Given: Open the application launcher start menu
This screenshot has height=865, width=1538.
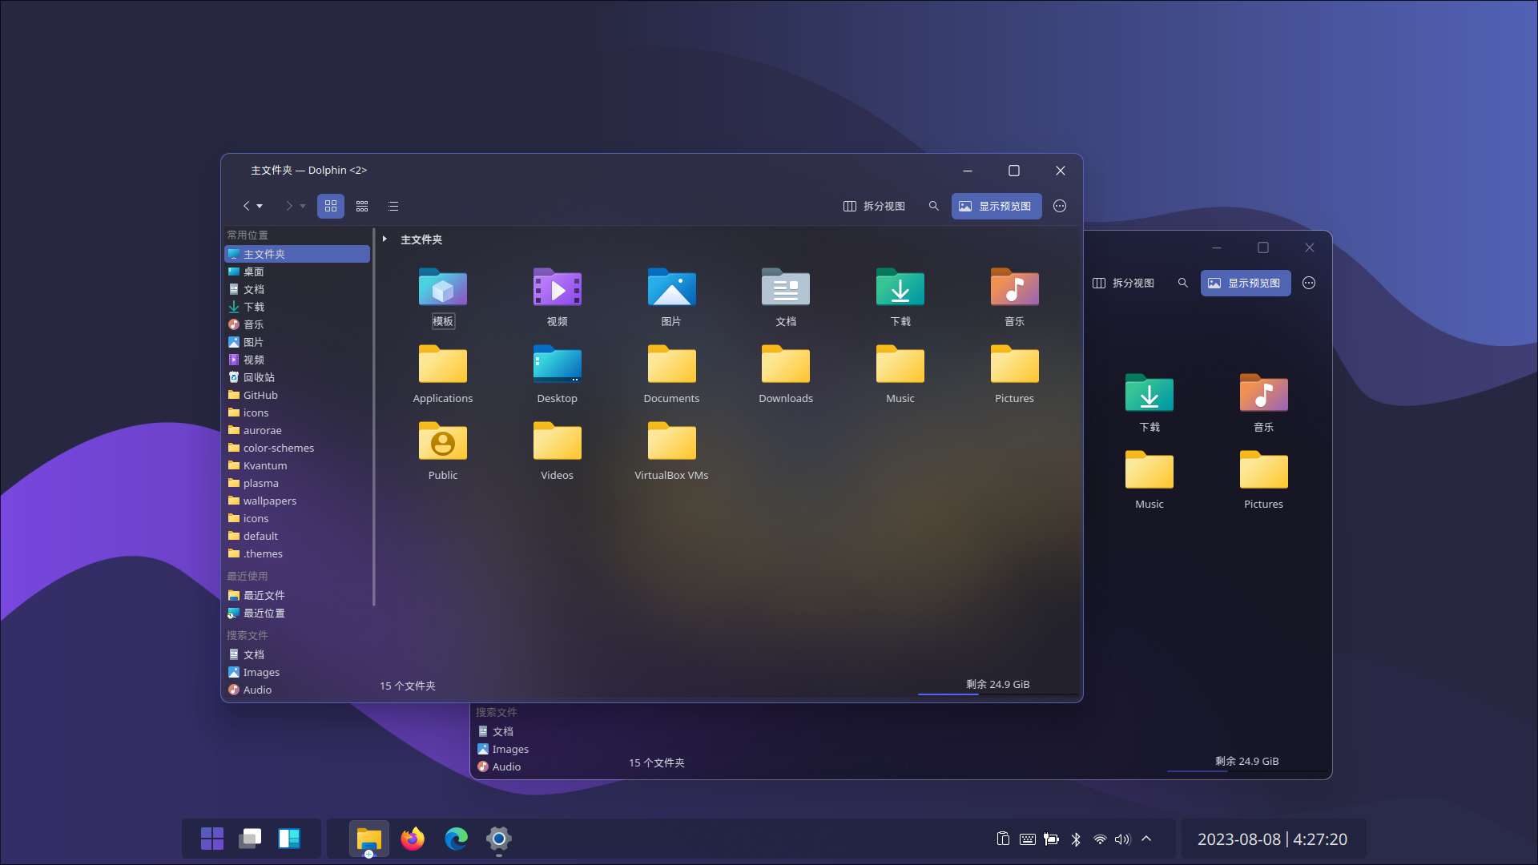Looking at the screenshot, I should [212, 839].
